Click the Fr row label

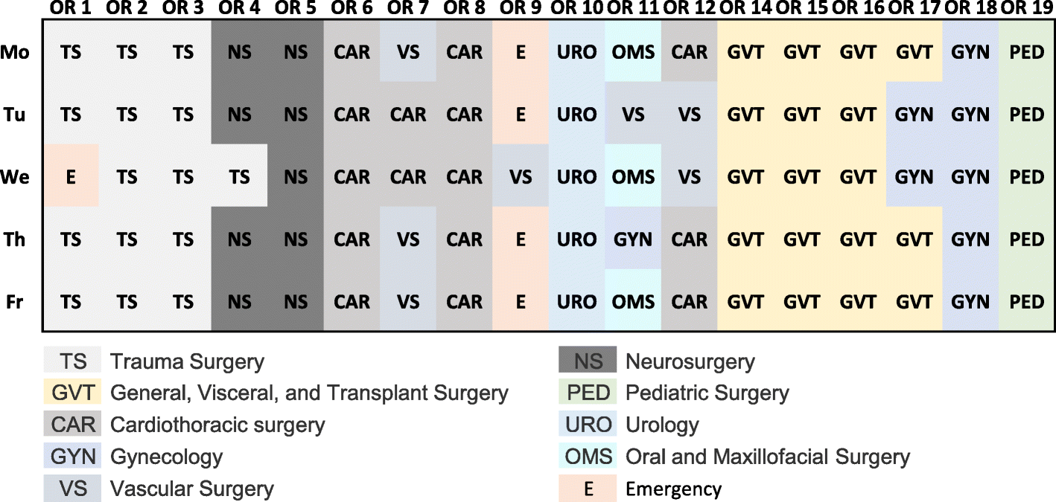pos(16,303)
